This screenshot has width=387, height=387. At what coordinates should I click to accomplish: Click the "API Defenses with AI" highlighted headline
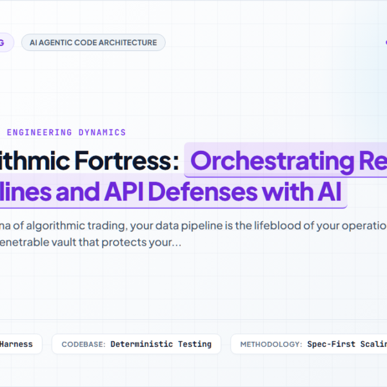click(223, 192)
